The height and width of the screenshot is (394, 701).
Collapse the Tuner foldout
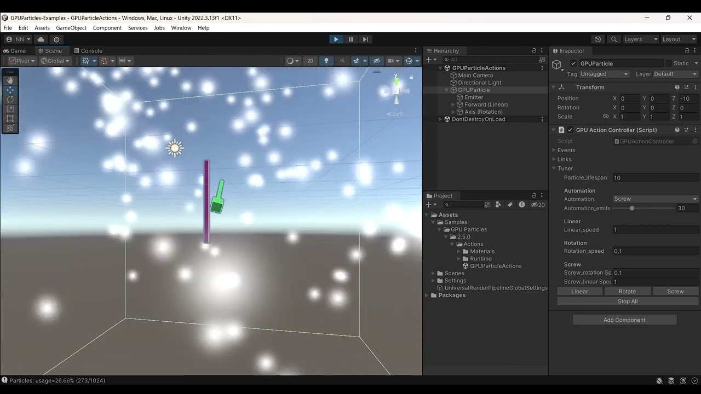click(x=554, y=169)
